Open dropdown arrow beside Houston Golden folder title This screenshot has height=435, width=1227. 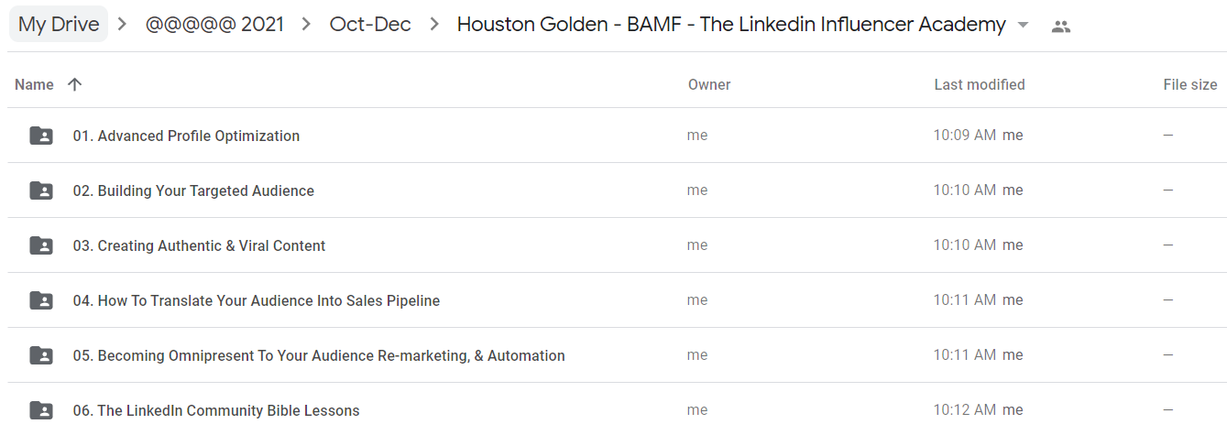[x=1024, y=26]
